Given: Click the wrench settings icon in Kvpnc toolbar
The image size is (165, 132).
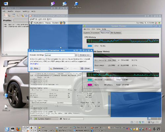Looking at the screenshot, I should coord(22,16).
